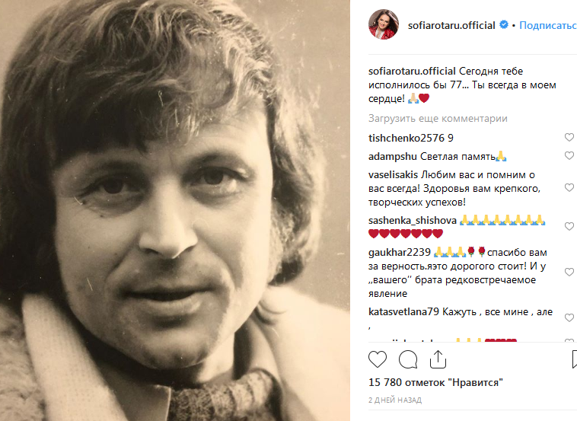This screenshot has height=421, width=577.
Task: Click the sofiarotaru.official profile avatar
Action: pyautogui.click(x=382, y=25)
